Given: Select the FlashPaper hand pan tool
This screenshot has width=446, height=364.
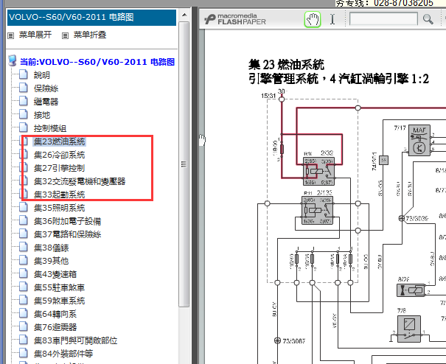Looking at the screenshot, I should [x=313, y=20].
